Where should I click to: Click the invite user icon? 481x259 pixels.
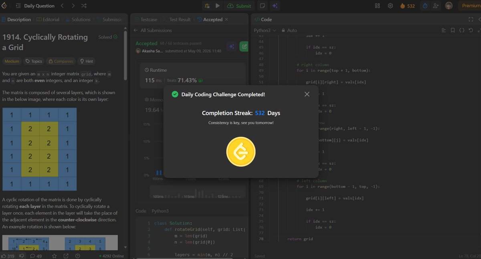click(436, 6)
